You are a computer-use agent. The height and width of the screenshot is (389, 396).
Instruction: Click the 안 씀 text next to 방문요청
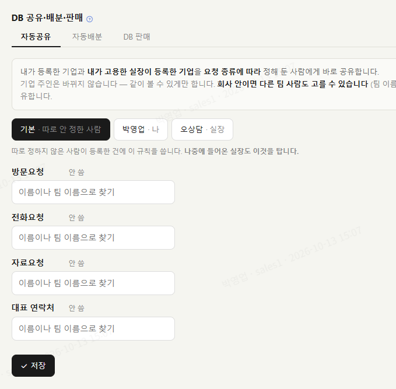(x=76, y=172)
